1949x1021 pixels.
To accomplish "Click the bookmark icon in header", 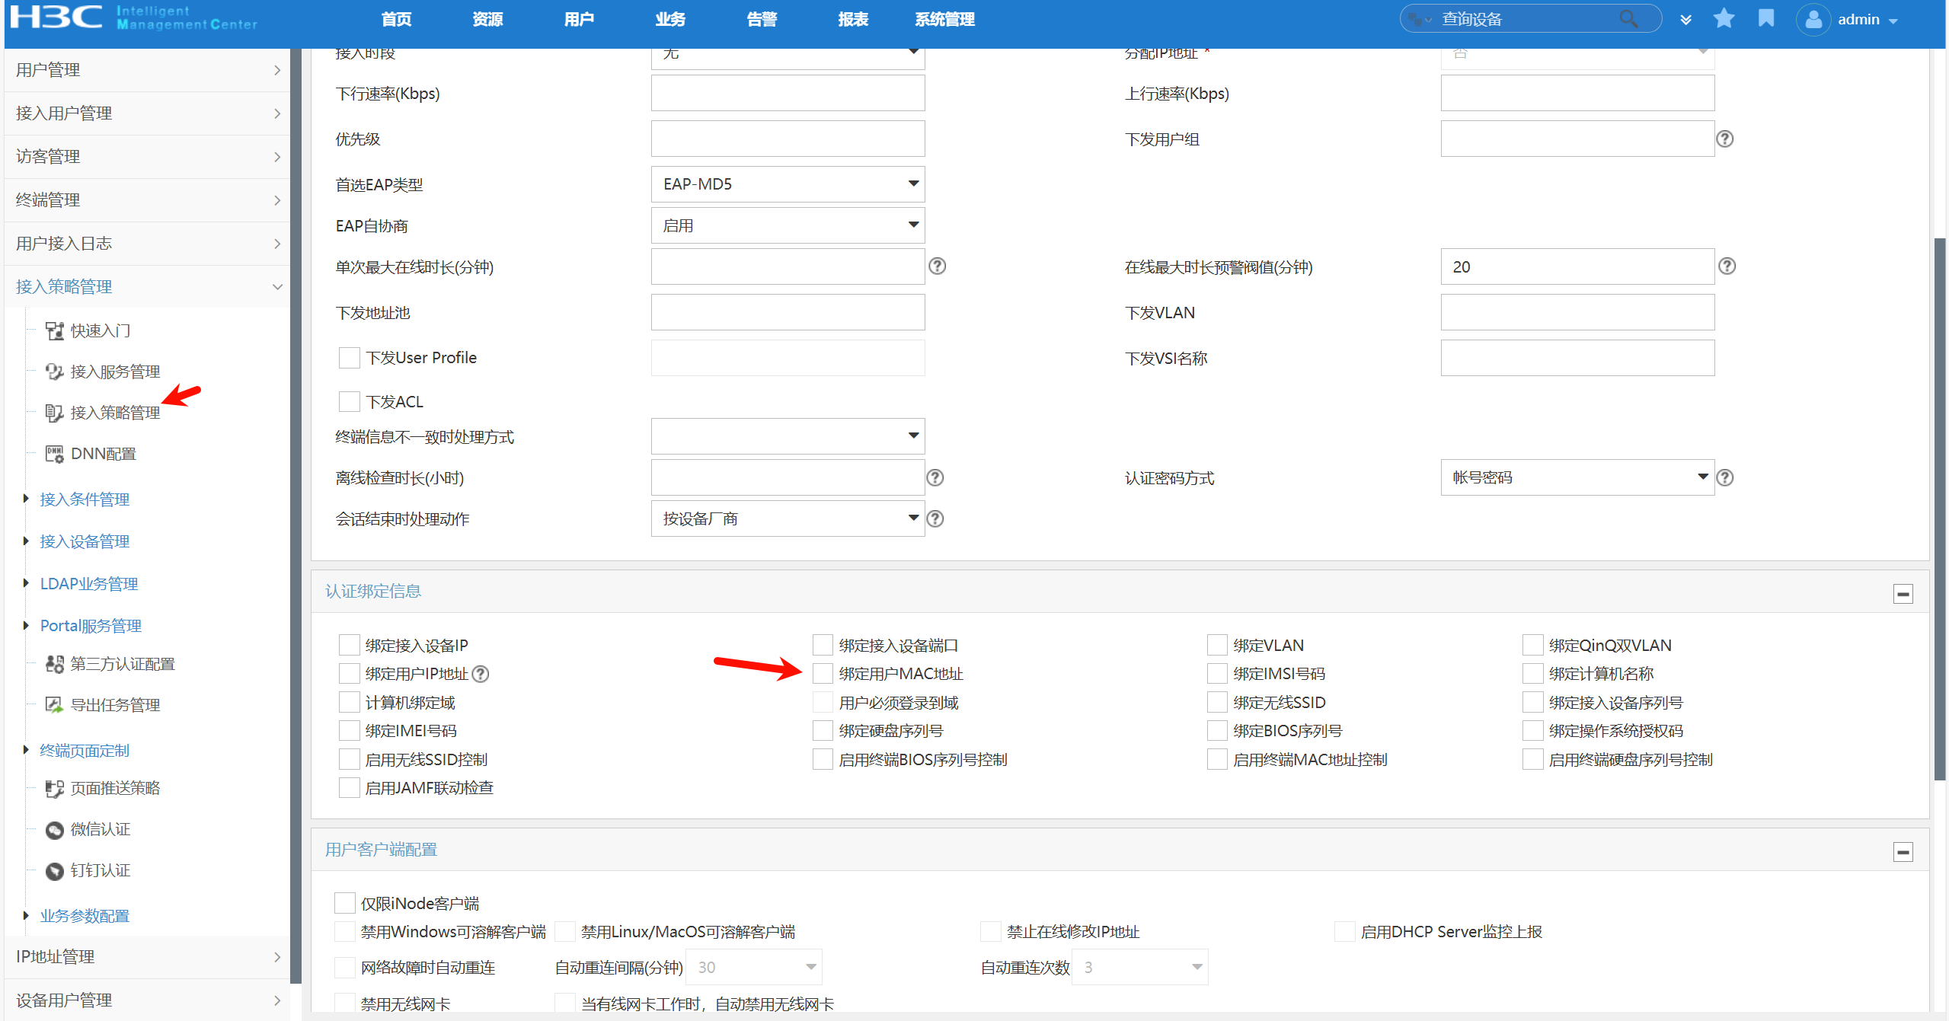I will (x=1765, y=18).
